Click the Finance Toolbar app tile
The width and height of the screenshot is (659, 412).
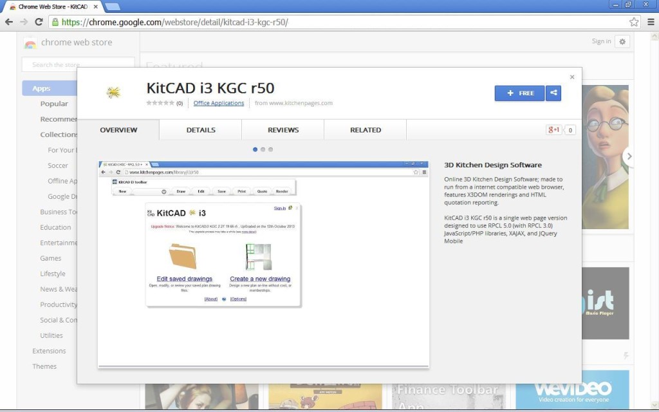(449, 396)
